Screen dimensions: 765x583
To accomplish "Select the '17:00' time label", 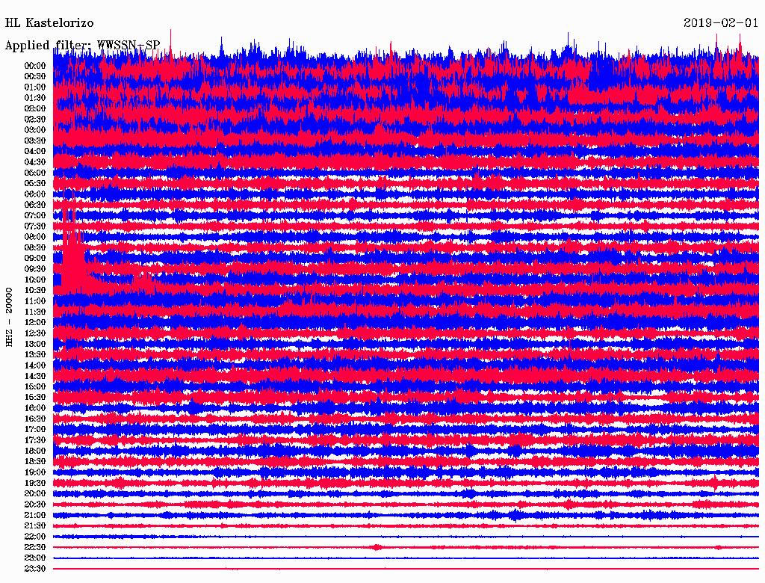I will coord(35,430).
